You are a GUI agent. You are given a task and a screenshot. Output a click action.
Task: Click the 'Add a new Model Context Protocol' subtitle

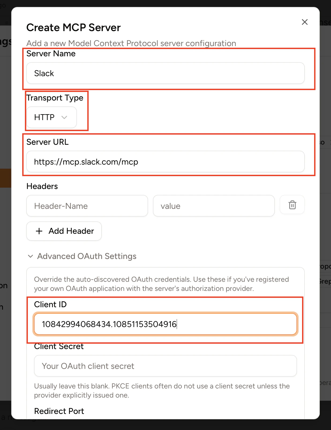pyautogui.click(x=131, y=43)
